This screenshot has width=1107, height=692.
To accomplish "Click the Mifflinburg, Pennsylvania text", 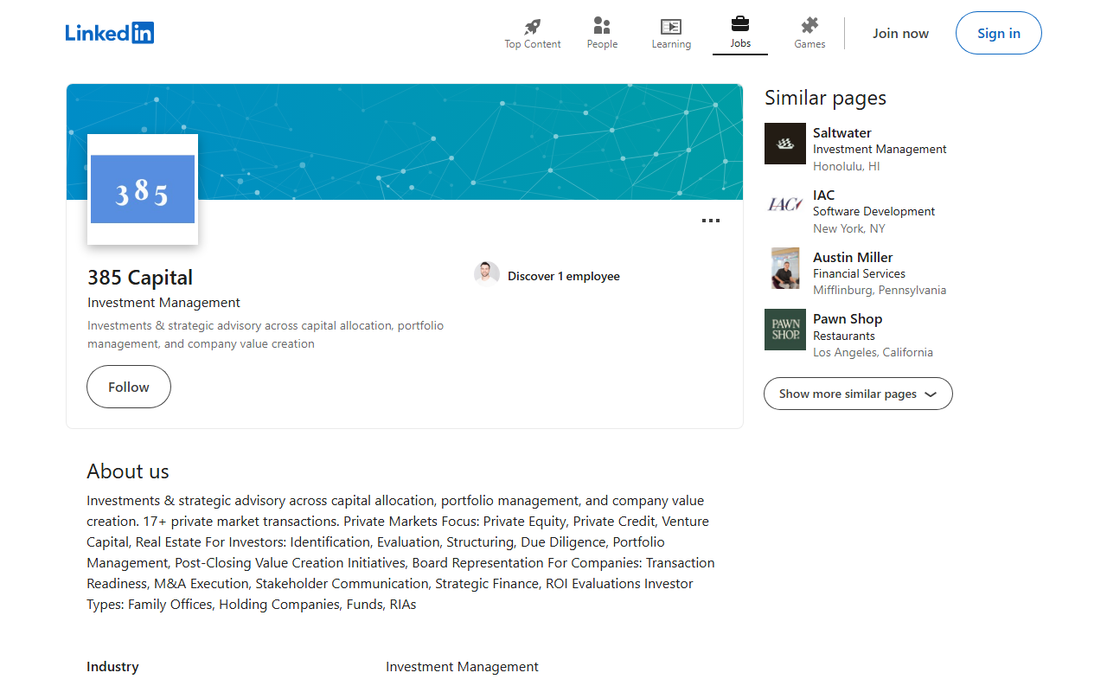I will [x=880, y=291].
